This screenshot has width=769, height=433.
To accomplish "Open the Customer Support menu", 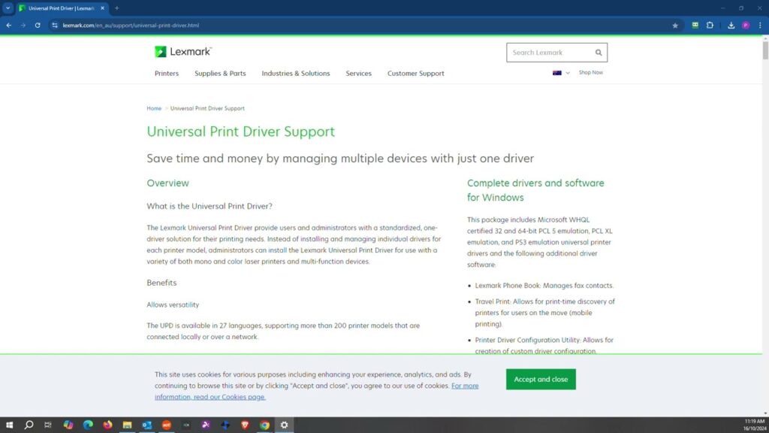I will 416,74.
